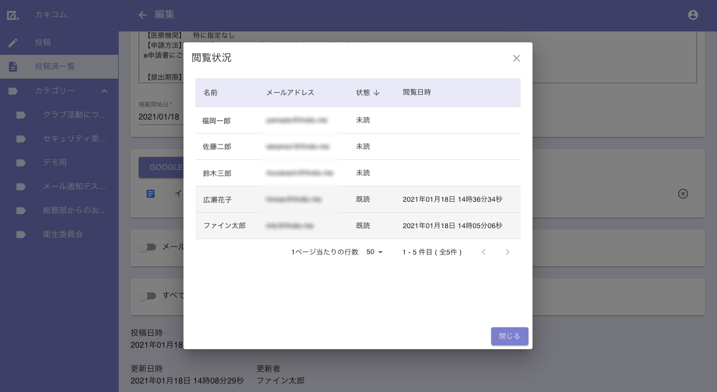Viewport: 717px width, 392px height.
Task: Remove the attachment with the circled X icon
Action: 683,194
